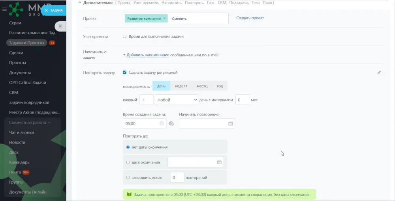Focus the Время создания задачи field

[144, 123]
